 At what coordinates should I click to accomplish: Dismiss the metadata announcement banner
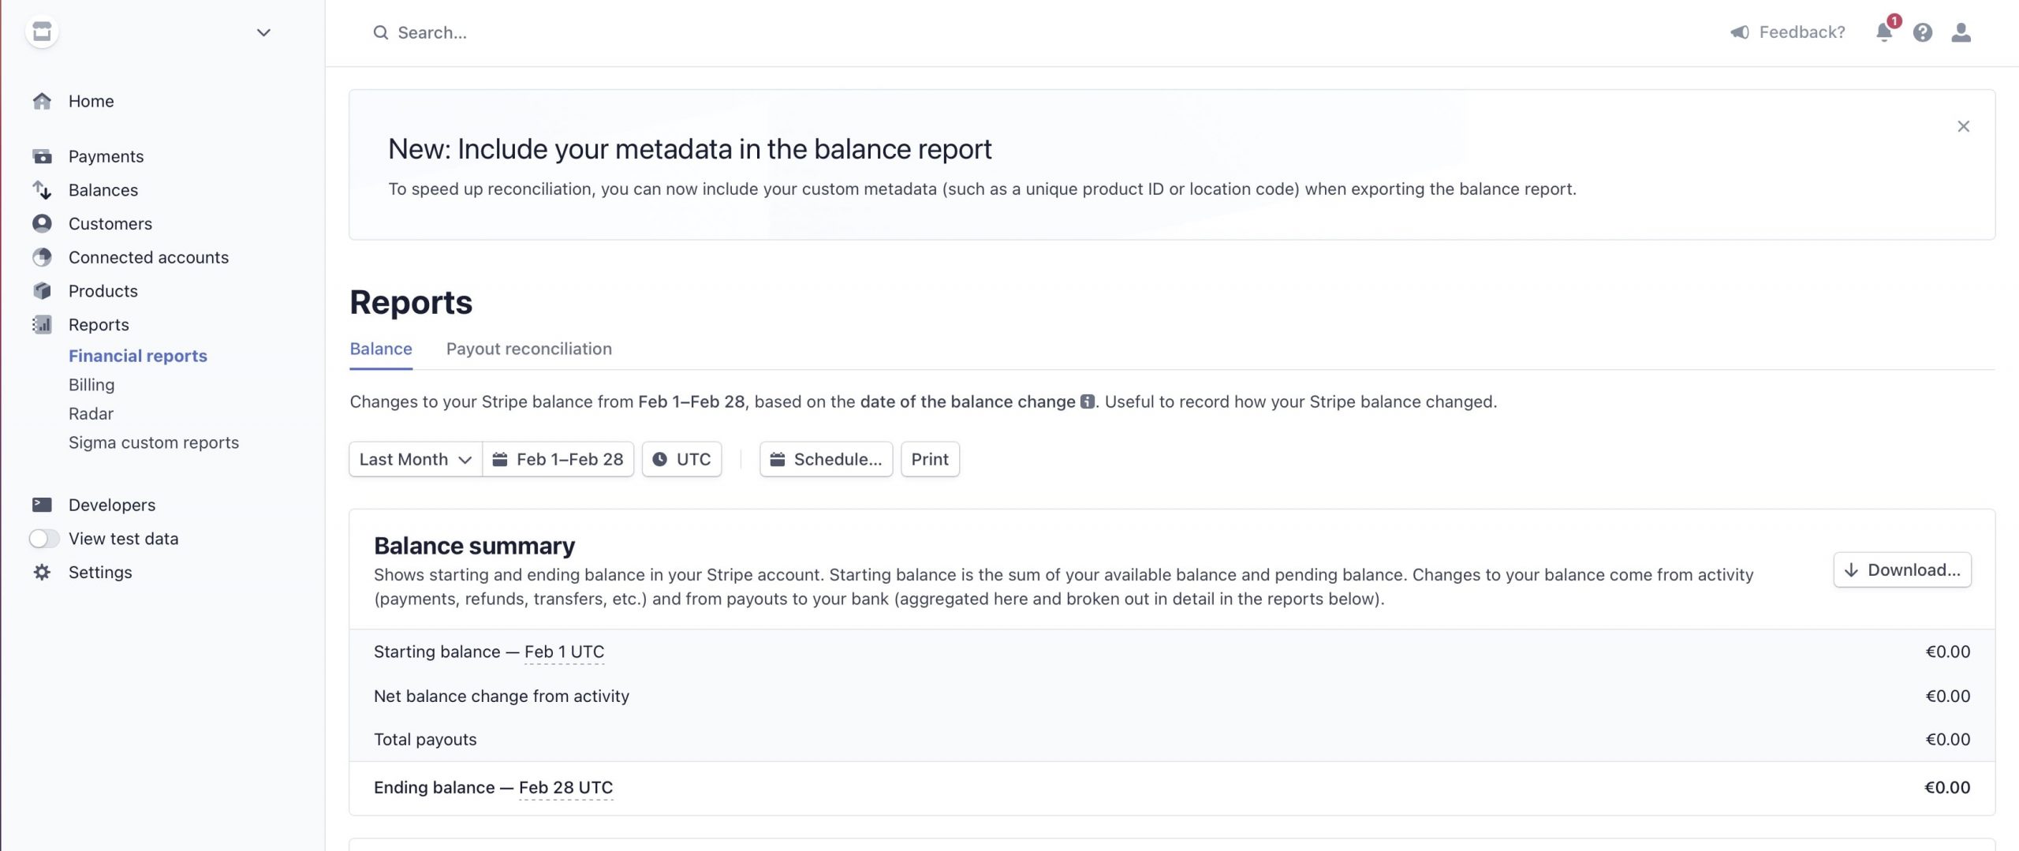tap(1963, 126)
